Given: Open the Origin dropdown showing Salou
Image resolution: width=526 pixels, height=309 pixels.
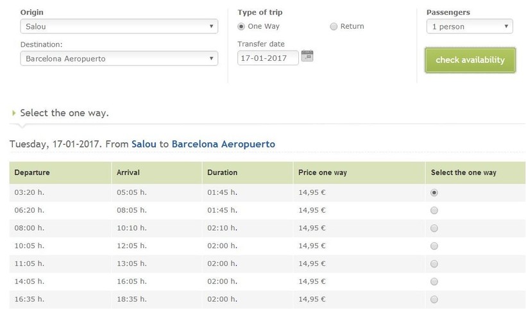Looking at the screenshot, I should tap(119, 27).
